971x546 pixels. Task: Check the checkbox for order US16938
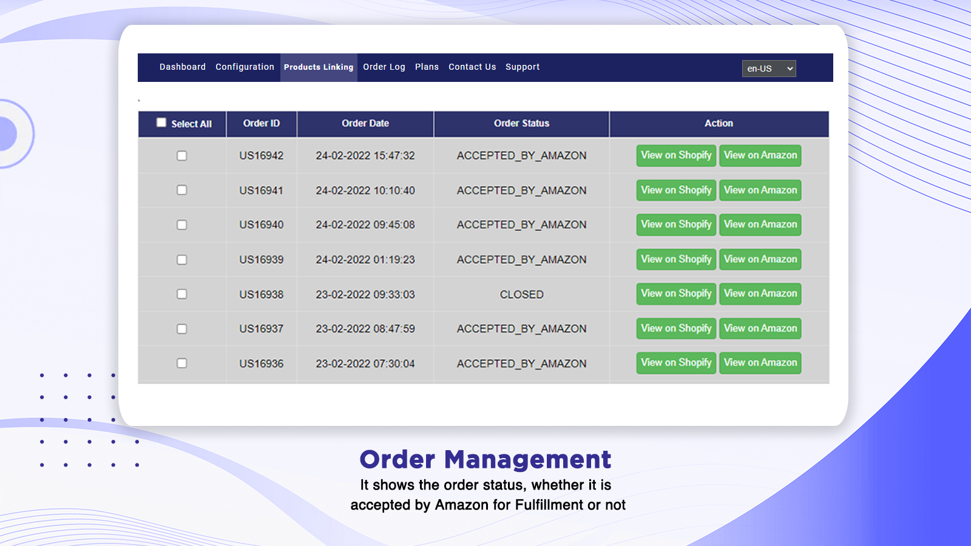coord(181,294)
